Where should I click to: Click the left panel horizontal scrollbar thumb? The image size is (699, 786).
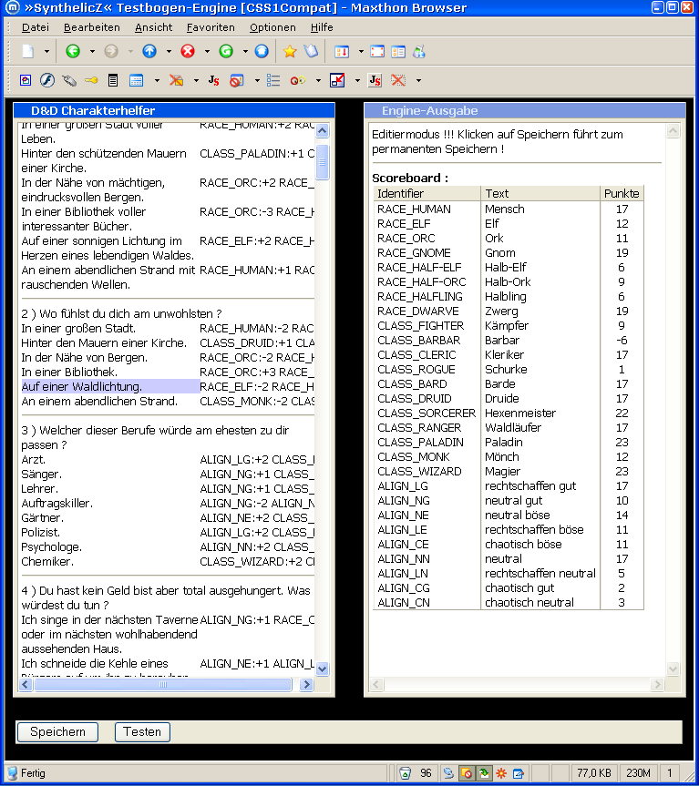(x=162, y=684)
